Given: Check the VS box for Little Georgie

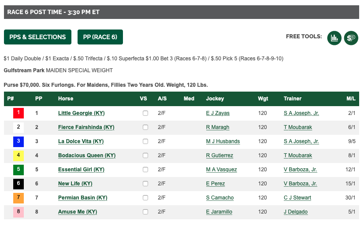Looking at the screenshot, I should pyautogui.click(x=145, y=113).
